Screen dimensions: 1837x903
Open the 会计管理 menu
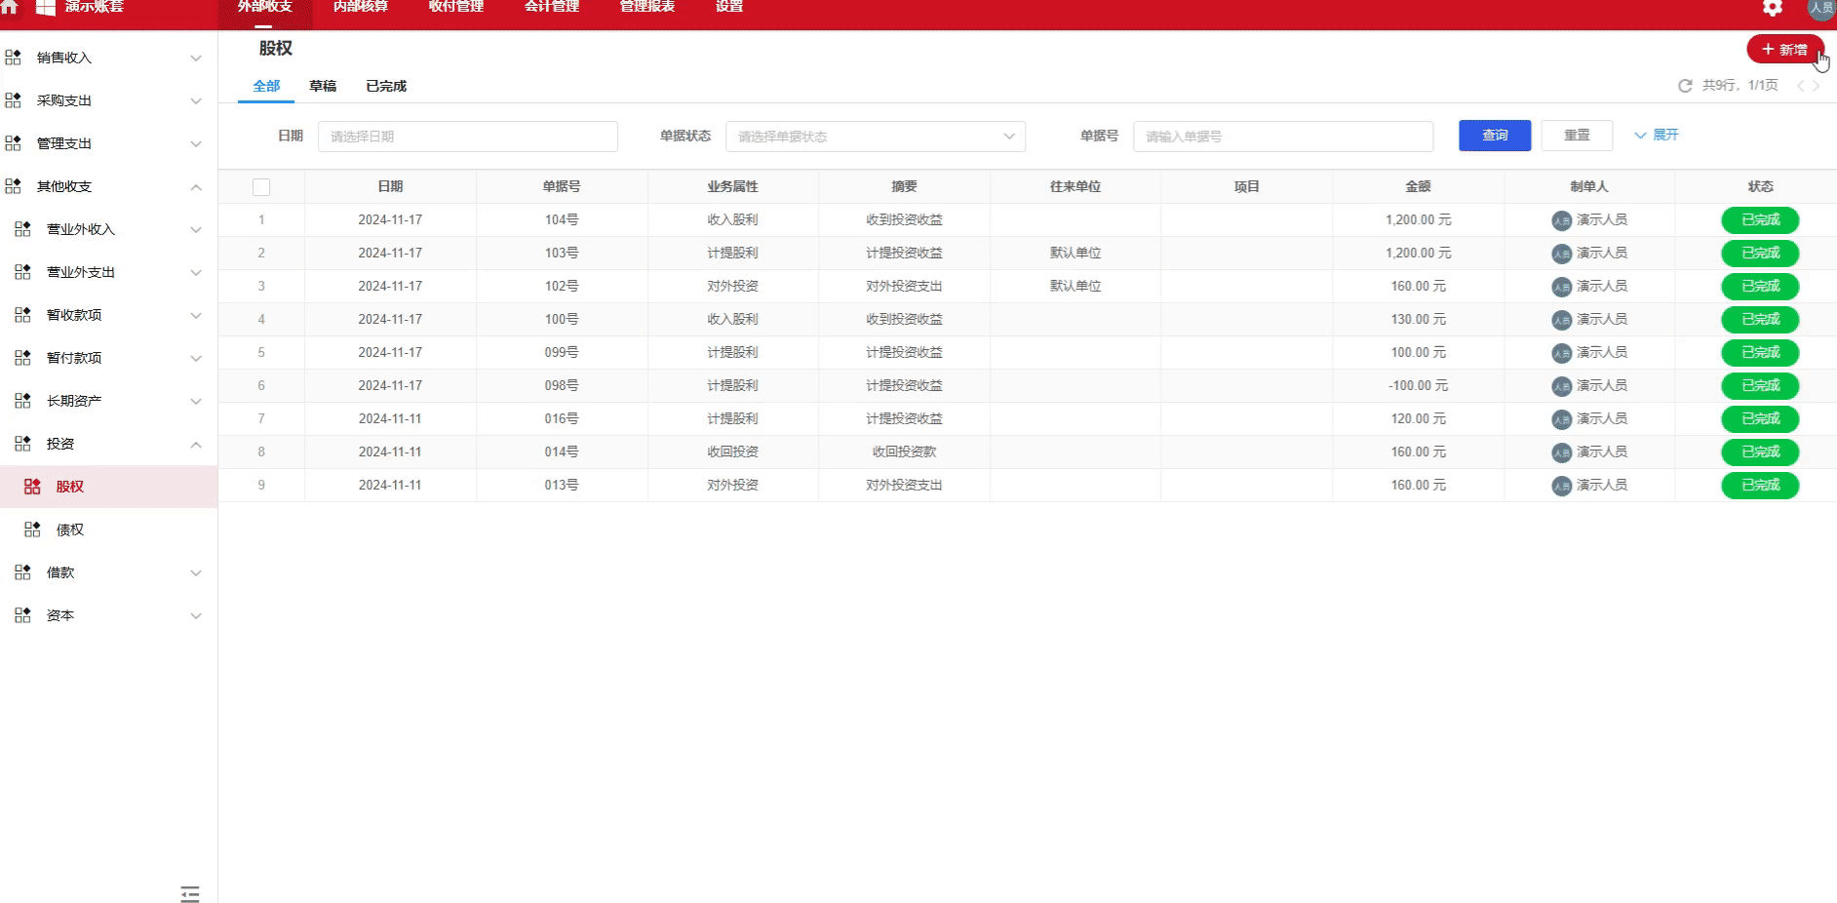click(552, 7)
